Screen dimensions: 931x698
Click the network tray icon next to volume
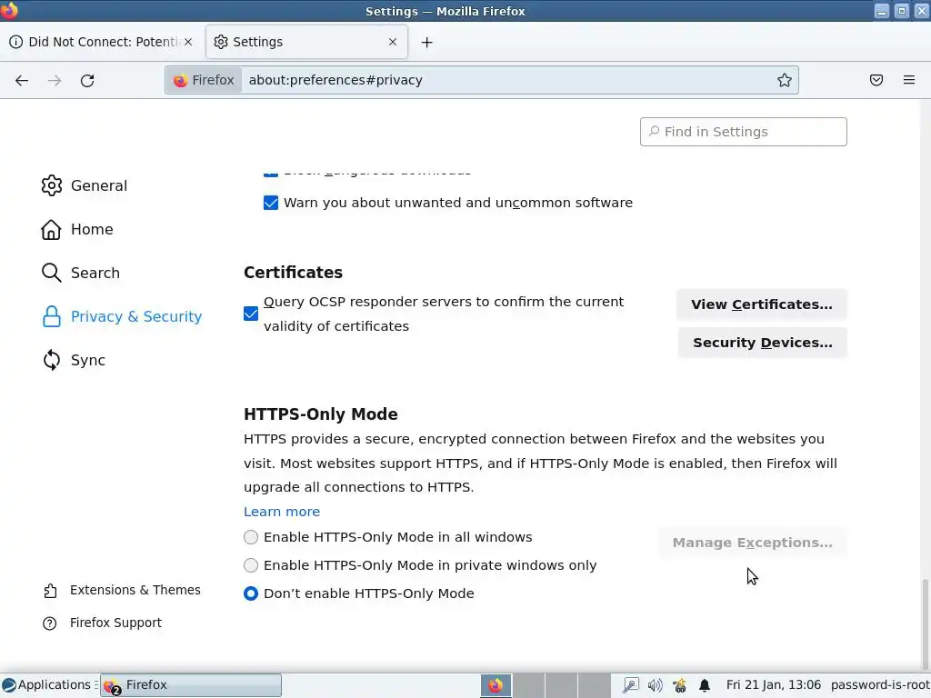(631, 685)
